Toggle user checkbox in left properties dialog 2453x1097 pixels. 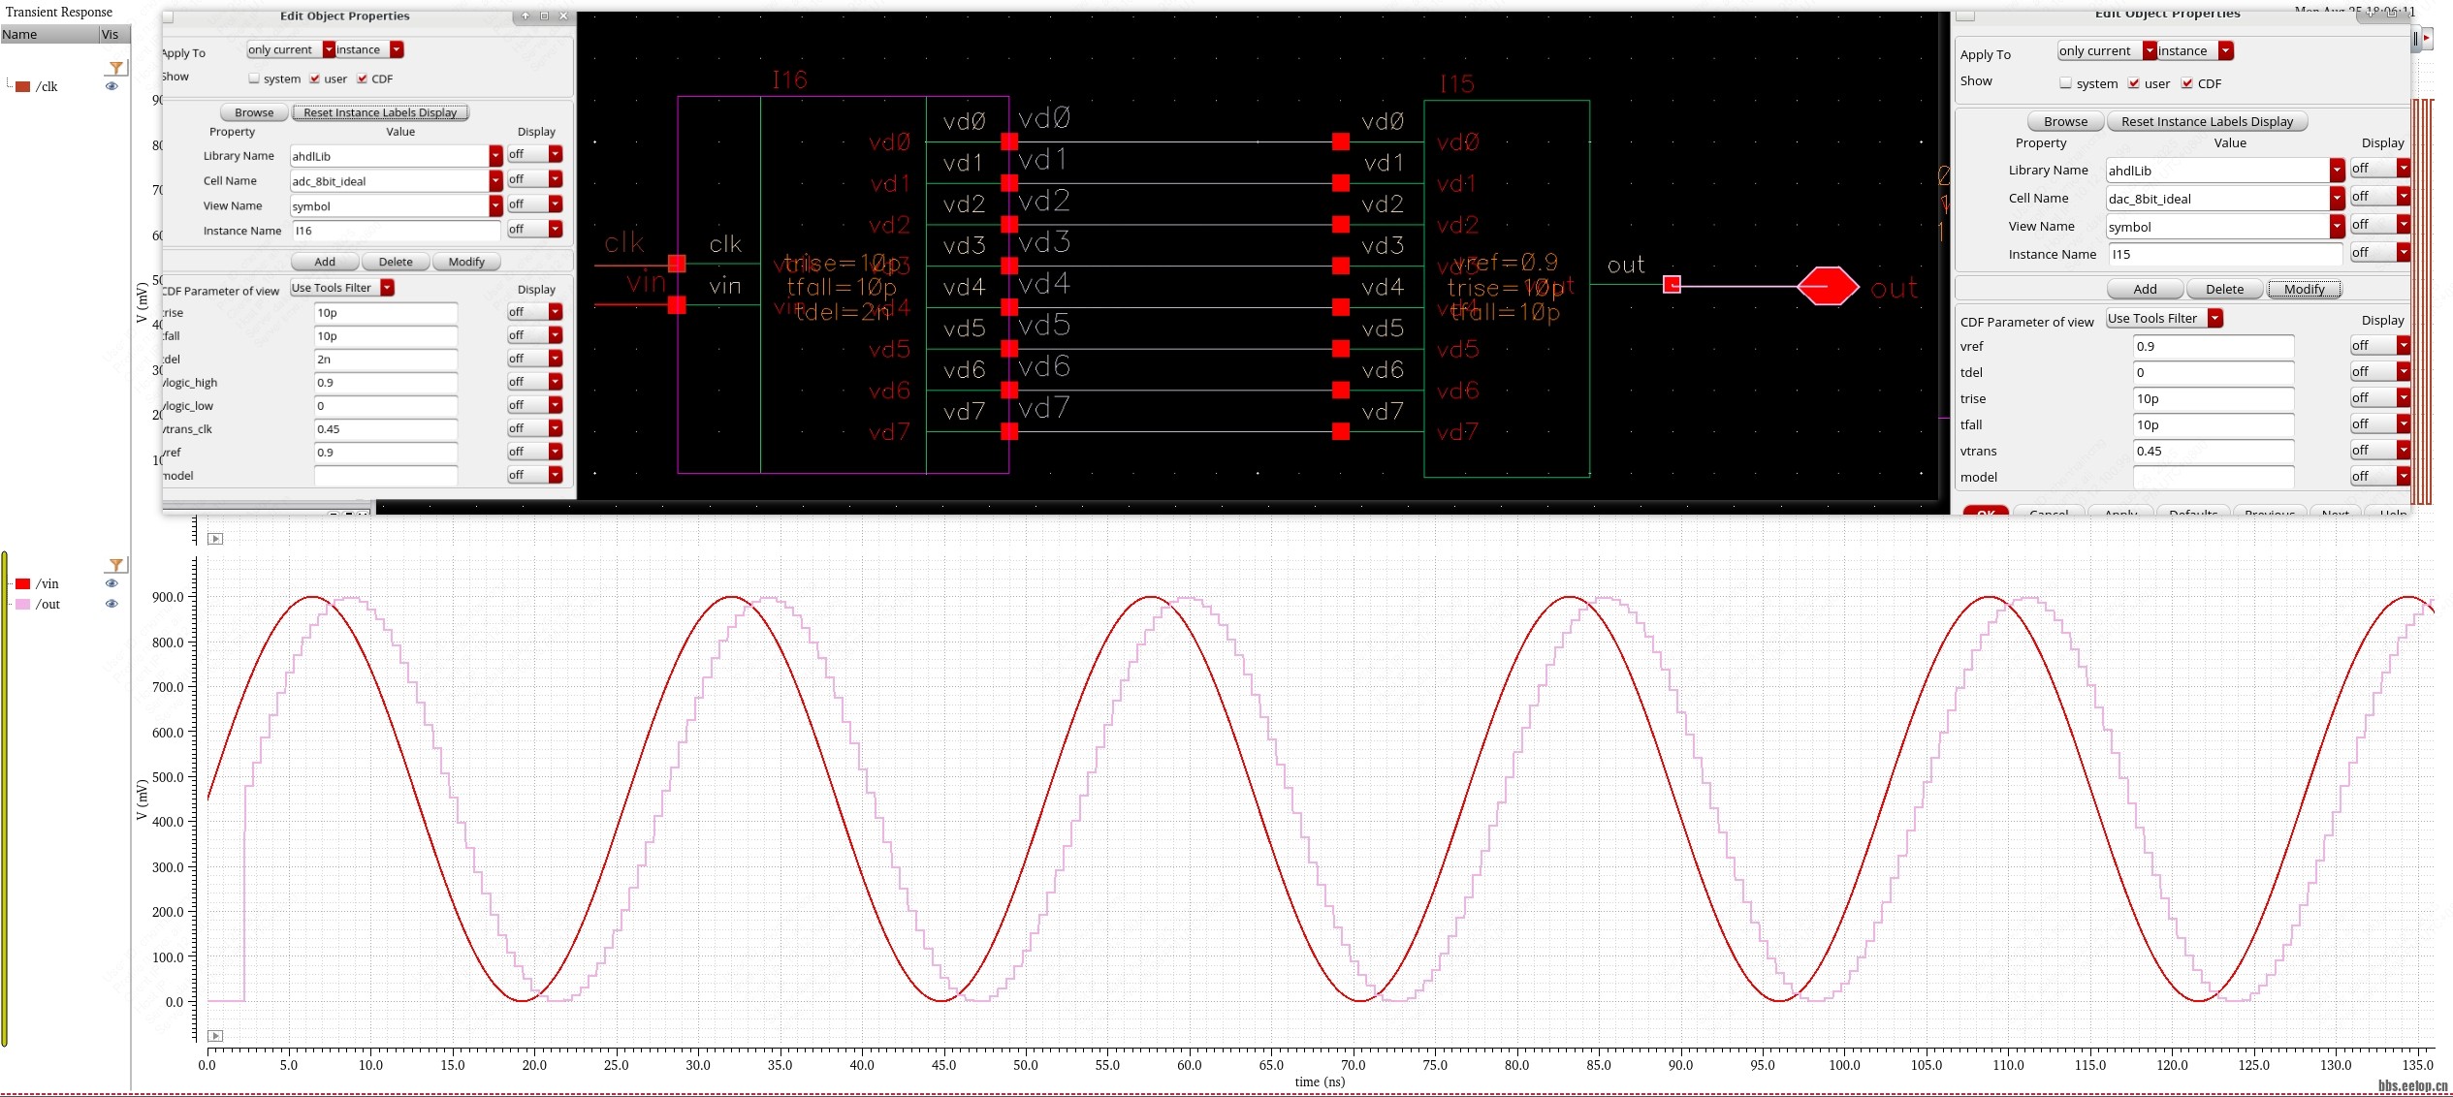pyautogui.click(x=315, y=78)
